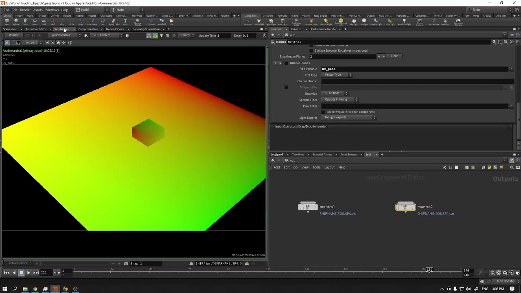This screenshot has height=293, width=521.
Task: Click the Point Light shelf tool
Action: (259, 22)
